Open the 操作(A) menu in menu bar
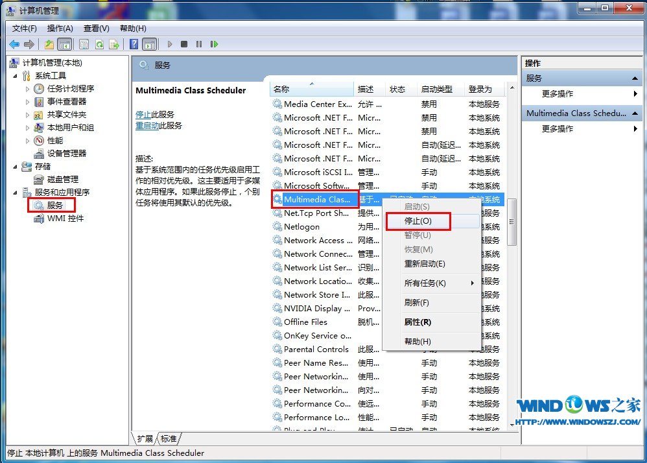The height and width of the screenshot is (463, 647). click(60, 29)
